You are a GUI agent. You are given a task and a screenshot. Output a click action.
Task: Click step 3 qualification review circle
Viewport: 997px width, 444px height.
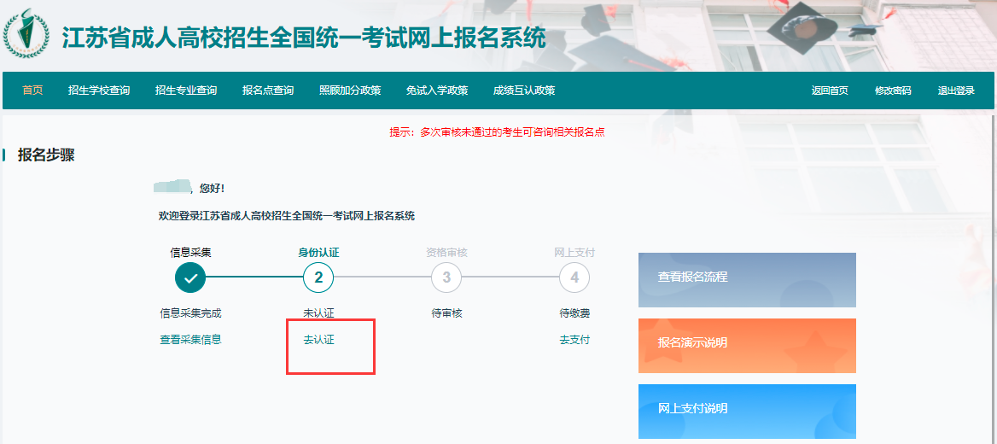point(446,277)
